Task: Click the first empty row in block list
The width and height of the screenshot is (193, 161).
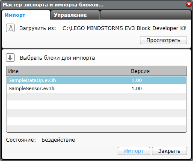Action: 96,97
